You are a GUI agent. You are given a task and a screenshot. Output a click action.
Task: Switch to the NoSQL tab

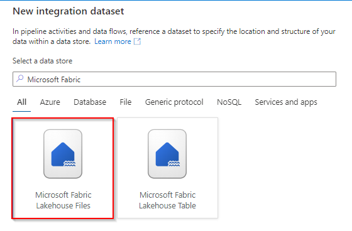click(x=229, y=102)
